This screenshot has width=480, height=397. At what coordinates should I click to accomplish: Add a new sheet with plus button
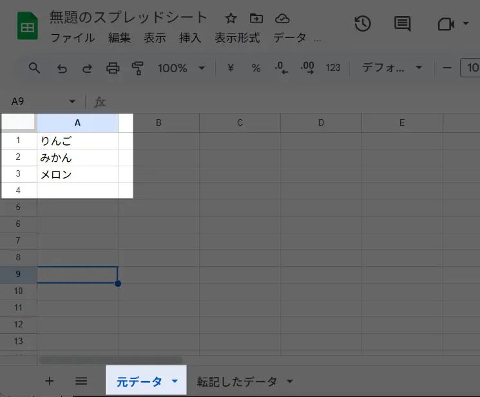pos(50,381)
